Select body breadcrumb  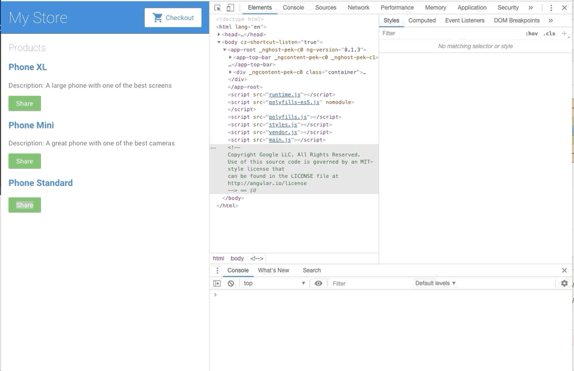pyautogui.click(x=237, y=258)
